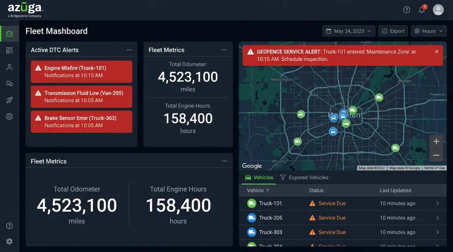Click the Last Updated column header
This screenshot has height=252, width=453.
pos(395,191)
